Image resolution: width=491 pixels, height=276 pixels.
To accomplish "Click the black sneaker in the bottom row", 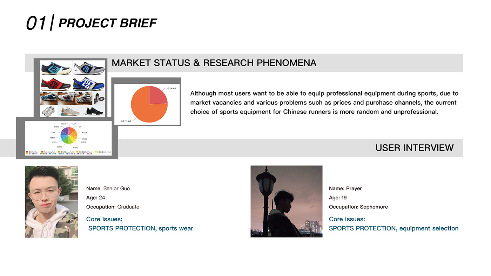I will 94,110.
